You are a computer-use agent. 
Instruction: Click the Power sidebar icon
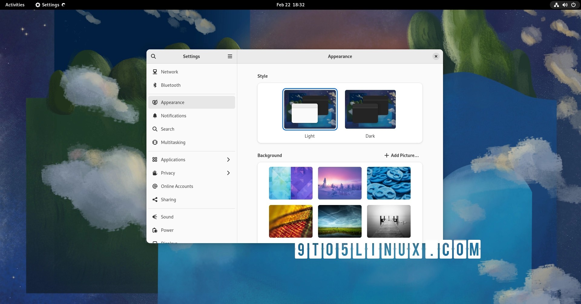pos(155,230)
